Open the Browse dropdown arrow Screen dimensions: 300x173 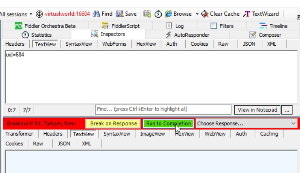(x=197, y=14)
